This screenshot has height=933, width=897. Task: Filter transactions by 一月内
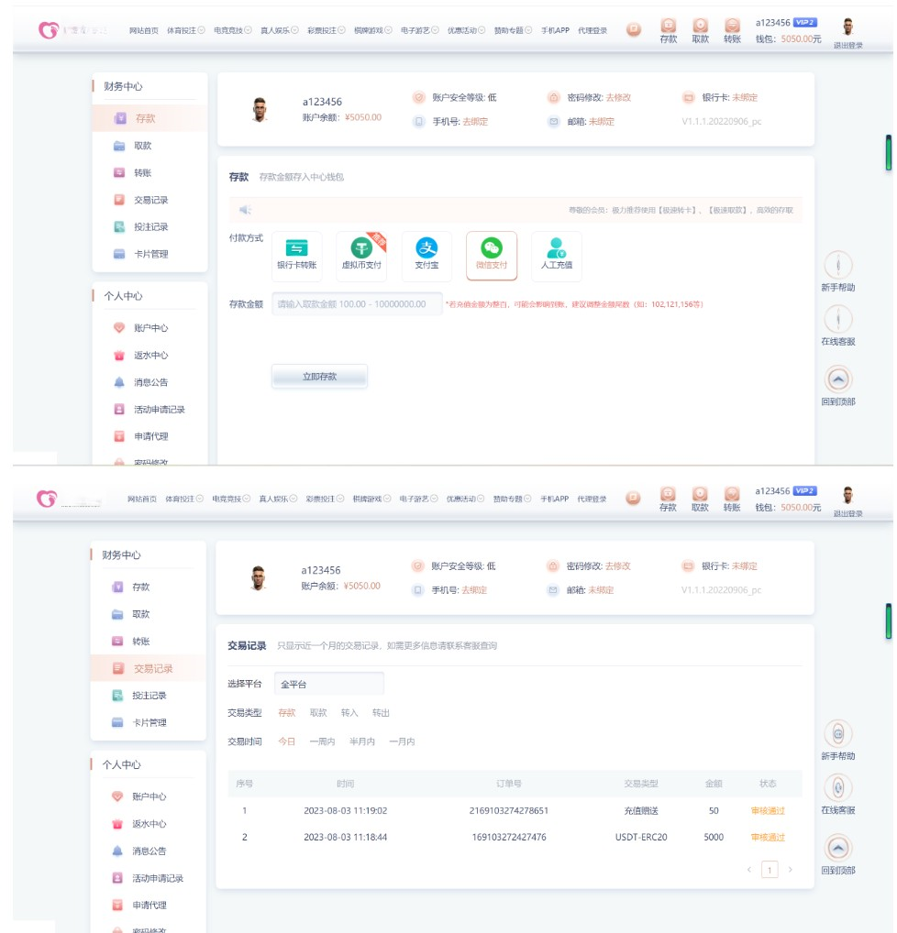[402, 741]
